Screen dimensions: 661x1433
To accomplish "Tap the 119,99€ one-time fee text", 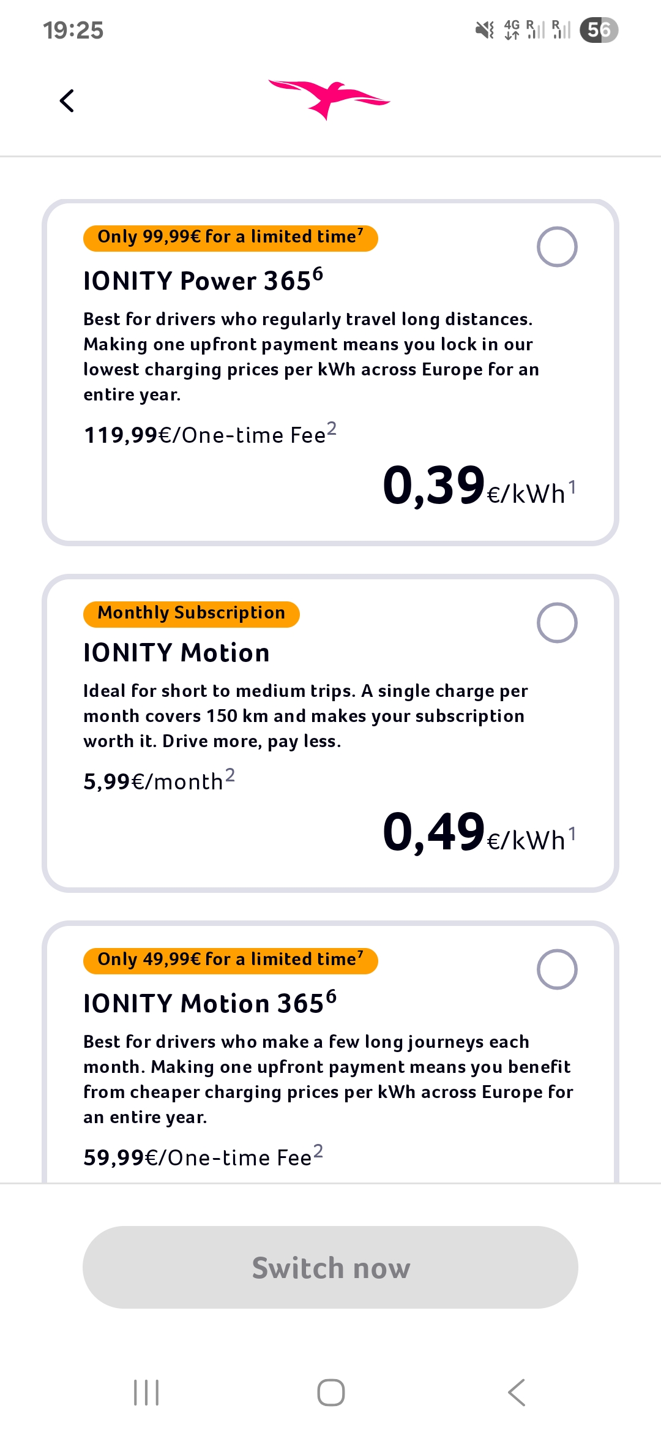I will (x=209, y=435).
